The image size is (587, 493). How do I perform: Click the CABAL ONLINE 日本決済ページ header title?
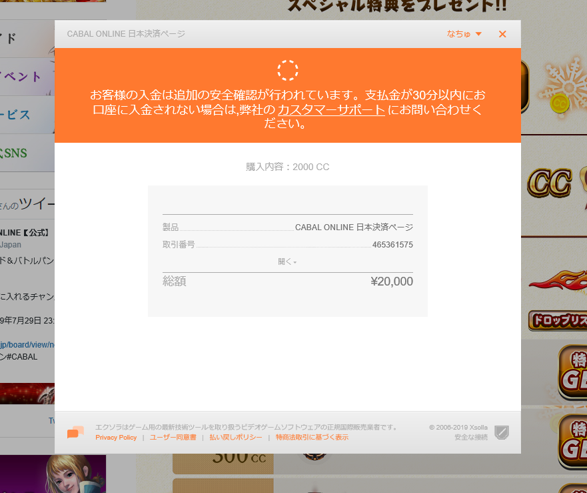[x=126, y=34]
